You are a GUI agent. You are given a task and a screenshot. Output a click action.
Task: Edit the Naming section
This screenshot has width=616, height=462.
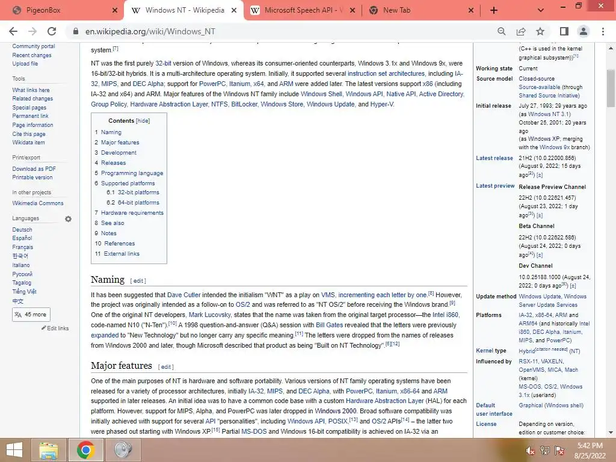click(138, 281)
